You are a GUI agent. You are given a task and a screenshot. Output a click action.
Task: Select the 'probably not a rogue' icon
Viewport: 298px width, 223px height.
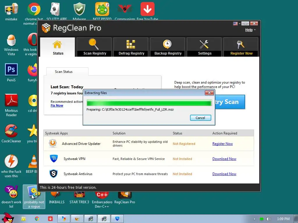coord(34,197)
